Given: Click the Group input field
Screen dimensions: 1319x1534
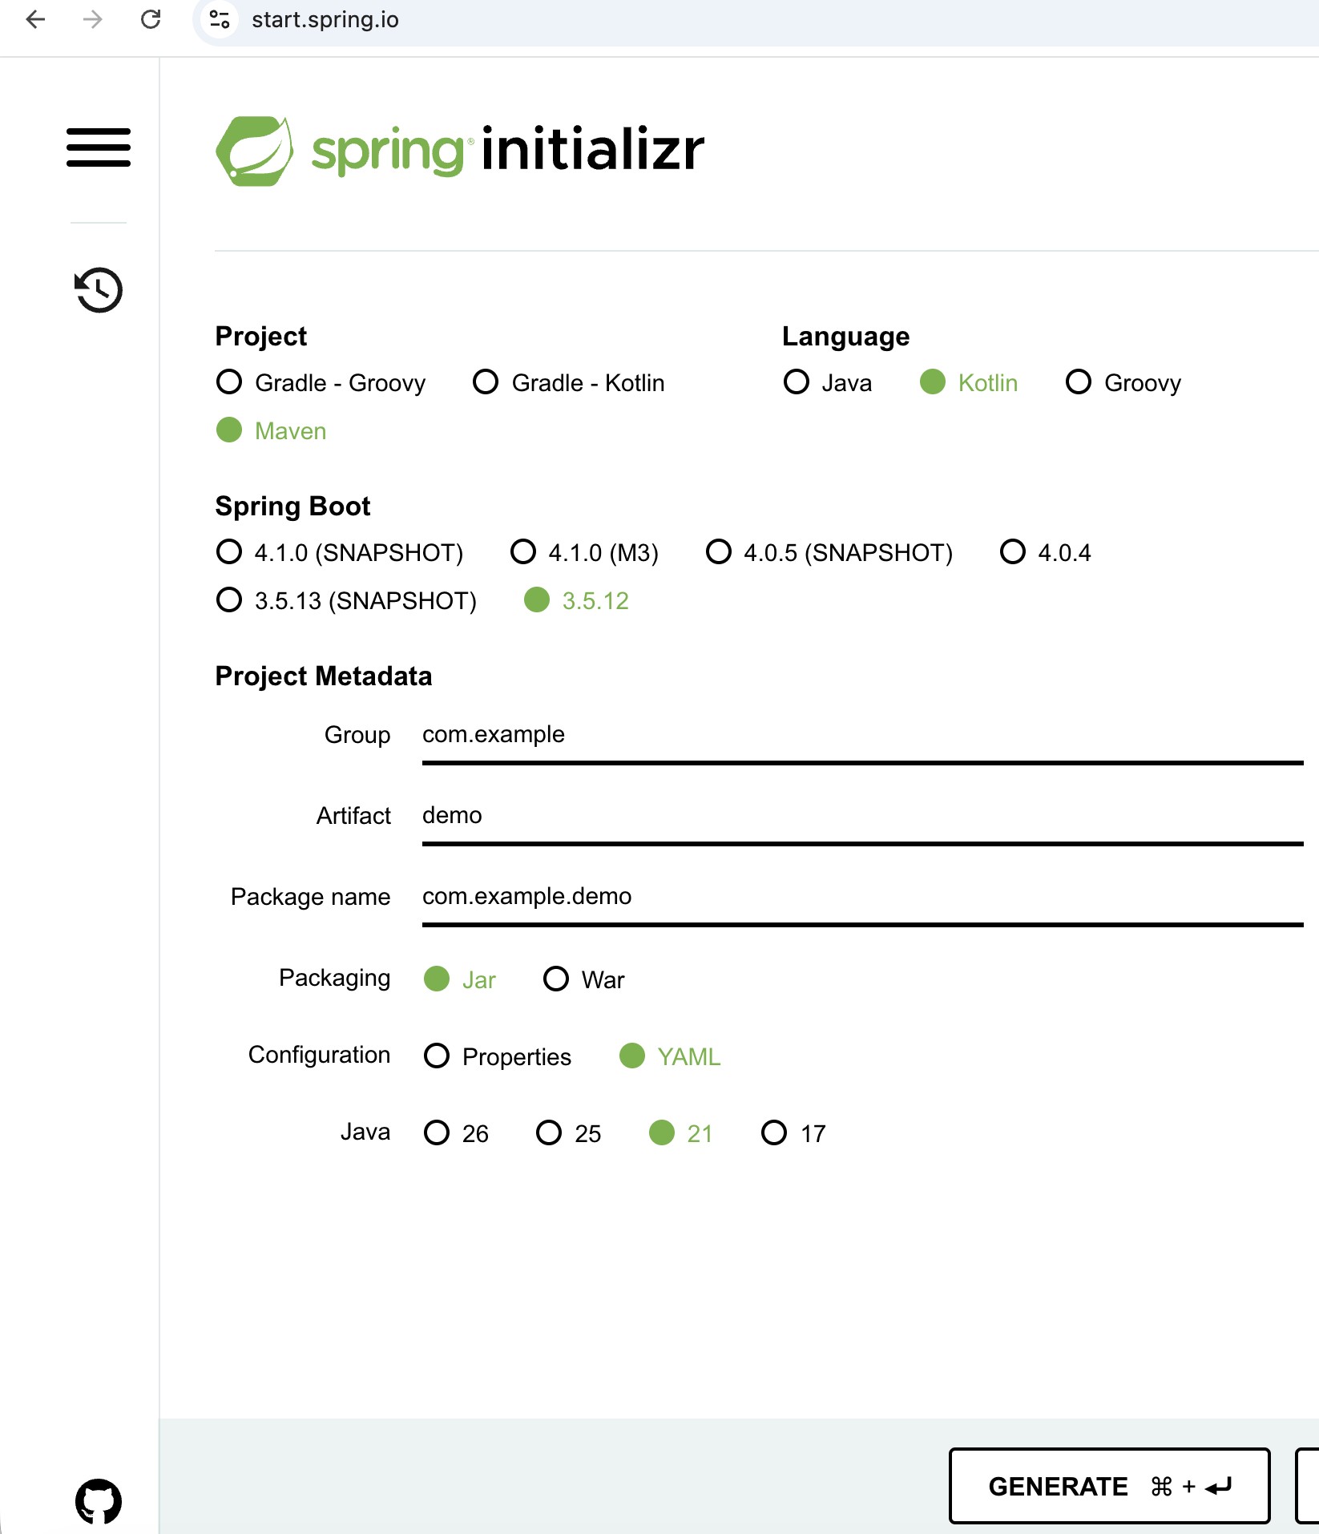Looking at the screenshot, I should pyautogui.click(x=862, y=735).
